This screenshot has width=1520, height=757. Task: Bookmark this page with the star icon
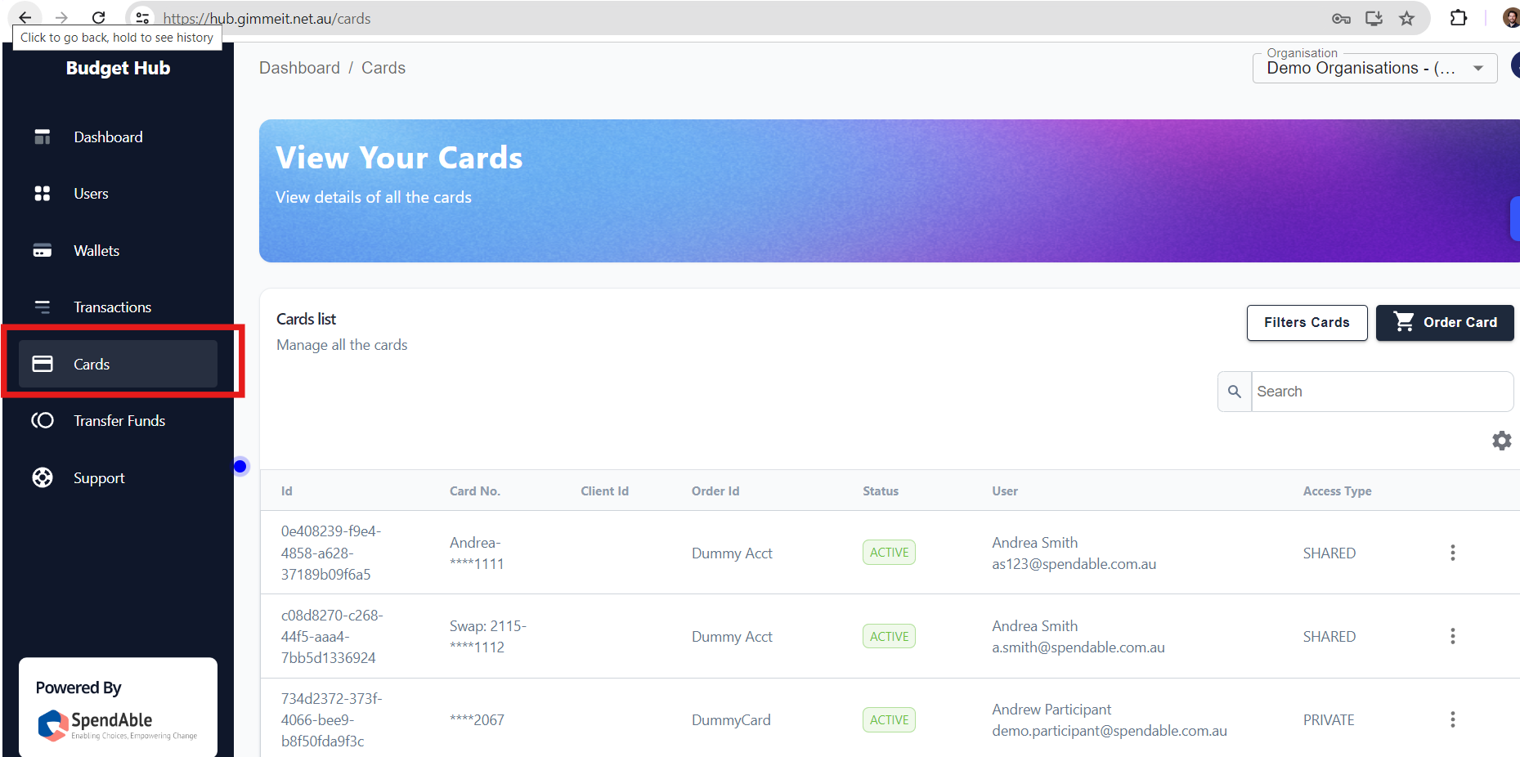[x=1406, y=18]
